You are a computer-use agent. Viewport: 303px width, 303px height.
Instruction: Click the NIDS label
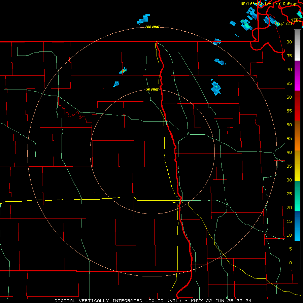click(296, 20)
